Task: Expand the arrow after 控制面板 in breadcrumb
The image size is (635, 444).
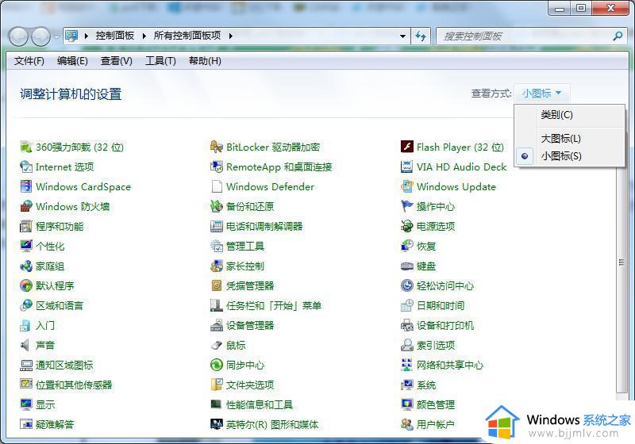Action: click(x=144, y=36)
